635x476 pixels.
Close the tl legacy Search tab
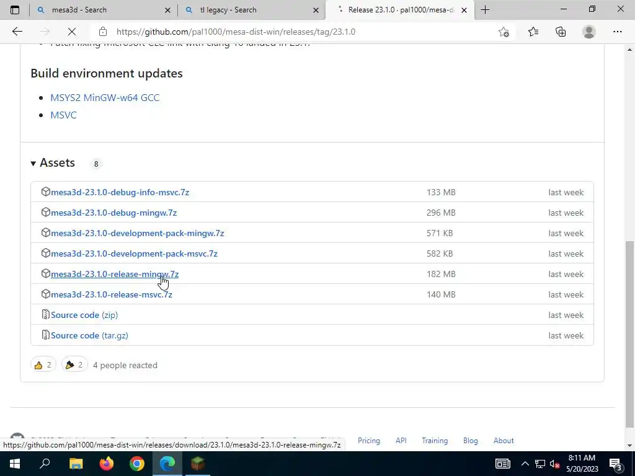pos(316,10)
